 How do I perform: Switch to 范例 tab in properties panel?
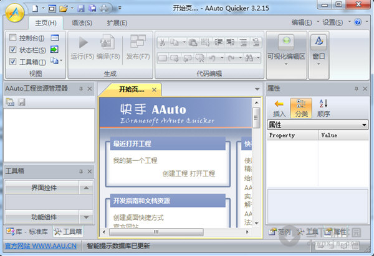pyautogui.click(x=280, y=232)
